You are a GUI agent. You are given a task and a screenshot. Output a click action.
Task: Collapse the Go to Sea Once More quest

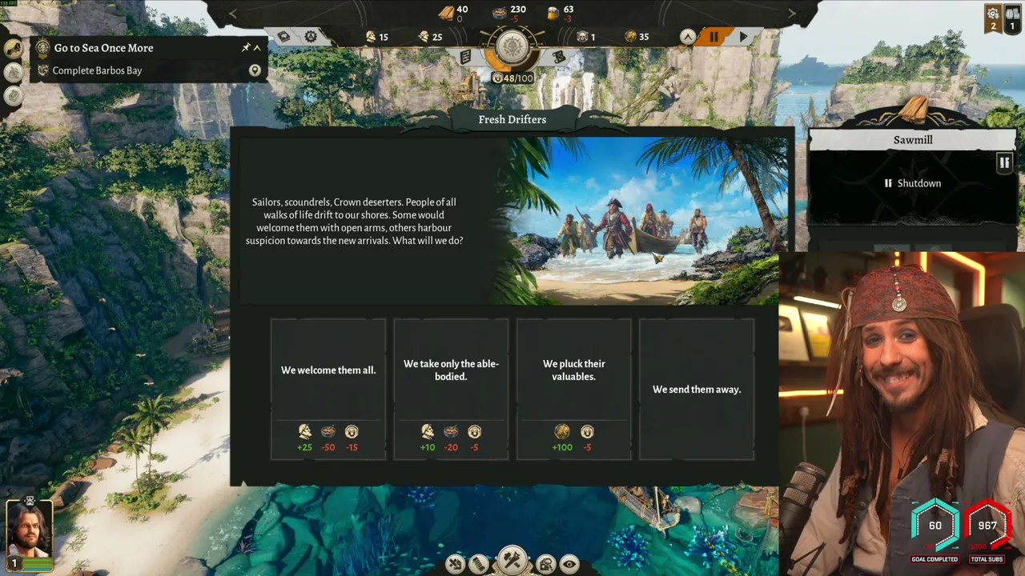[x=258, y=48]
